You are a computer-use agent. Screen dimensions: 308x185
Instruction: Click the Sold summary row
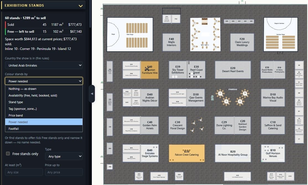tap(44, 25)
